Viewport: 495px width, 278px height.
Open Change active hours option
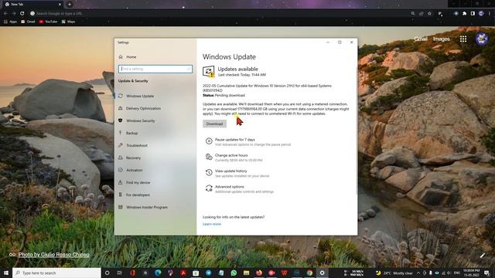pos(231,155)
